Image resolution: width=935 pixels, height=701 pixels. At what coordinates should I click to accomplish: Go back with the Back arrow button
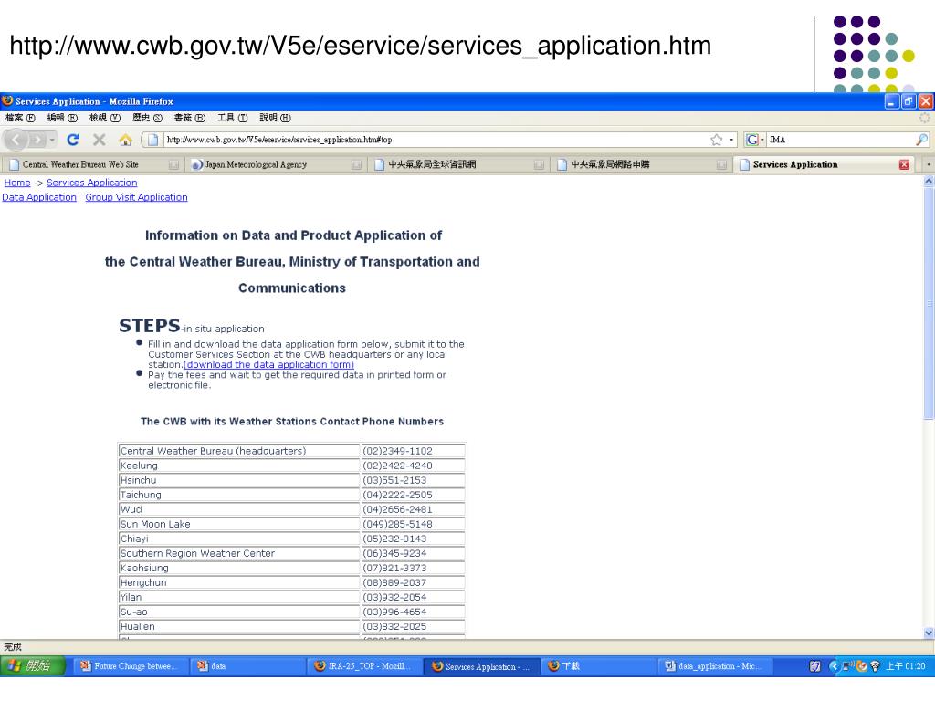click(16, 140)
